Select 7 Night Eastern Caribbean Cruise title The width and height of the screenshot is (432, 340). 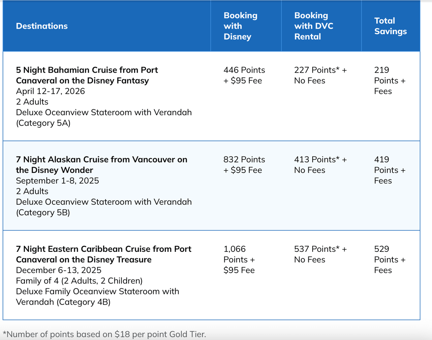[x=103, y=254]
